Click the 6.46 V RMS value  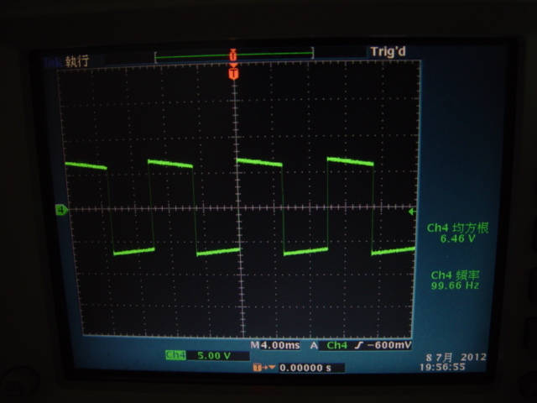tap(458, 238)
